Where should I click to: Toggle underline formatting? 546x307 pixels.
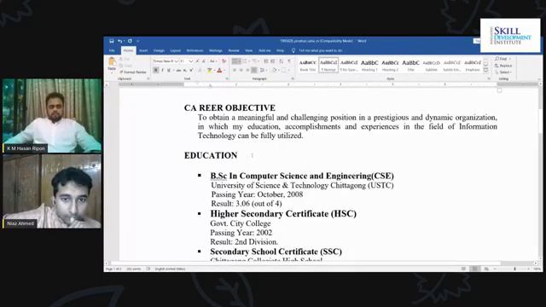click(x=169, y=70)
